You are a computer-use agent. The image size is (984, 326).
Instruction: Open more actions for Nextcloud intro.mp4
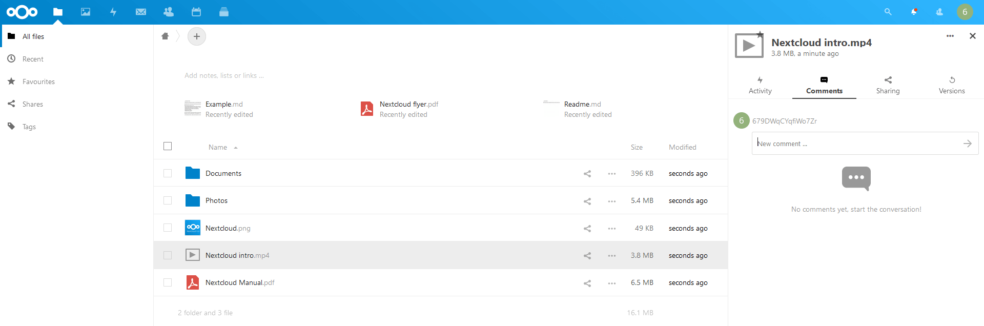coord(612,256)
